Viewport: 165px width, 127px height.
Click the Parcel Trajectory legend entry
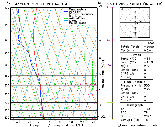pyautogui.click(x=81, y=14)
